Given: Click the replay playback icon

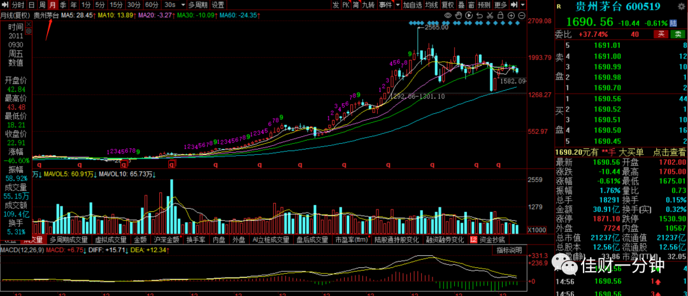Looking at the screenshot, I should (469, 15).
